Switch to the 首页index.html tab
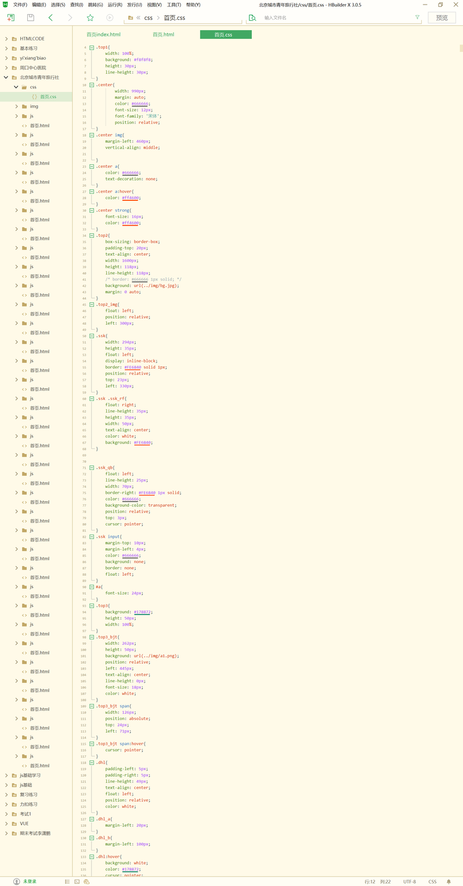 (x=104, y=35)
